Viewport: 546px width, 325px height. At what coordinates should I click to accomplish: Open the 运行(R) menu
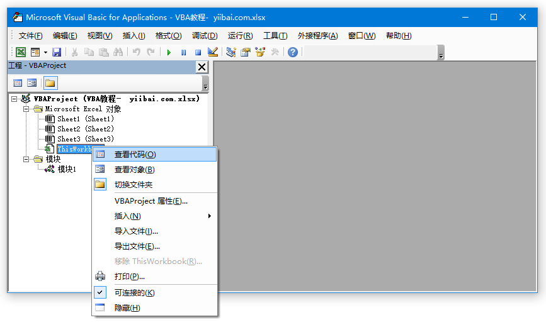(x=240, y=36)
